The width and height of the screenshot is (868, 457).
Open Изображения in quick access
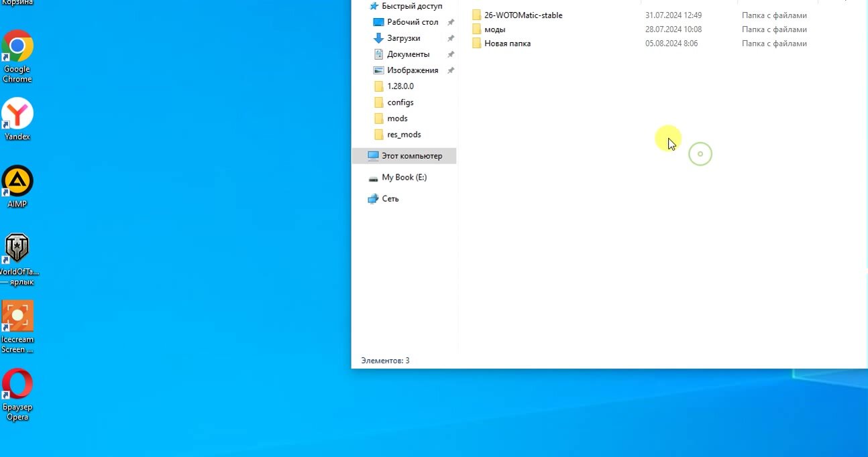(x=412, y=70)
